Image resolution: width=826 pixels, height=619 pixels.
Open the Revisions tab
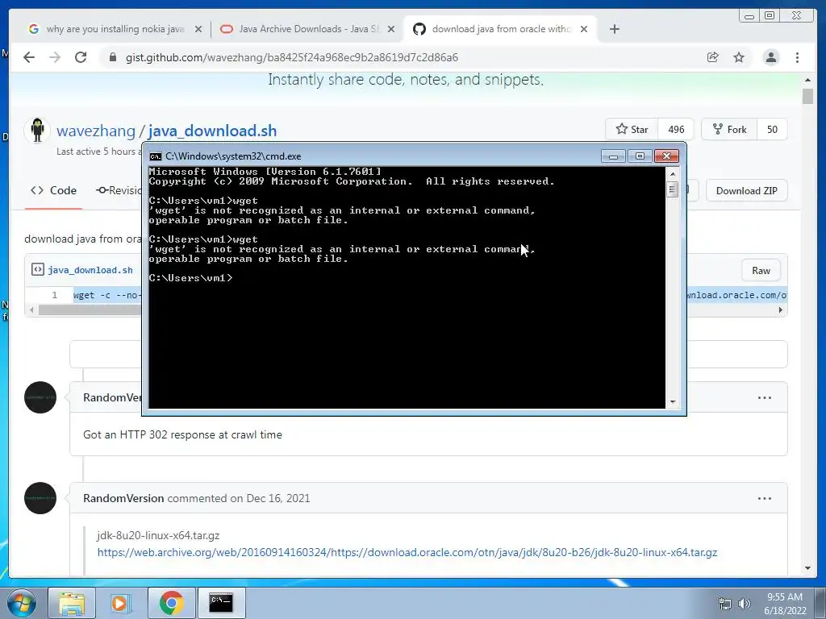(119, 190)
